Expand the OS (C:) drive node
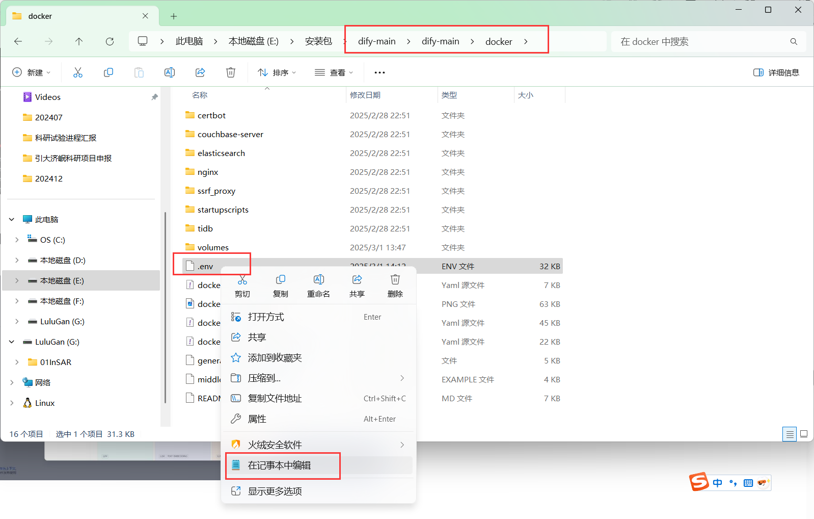The height and width of the screenshot is (519, 814). coord(17,240)
